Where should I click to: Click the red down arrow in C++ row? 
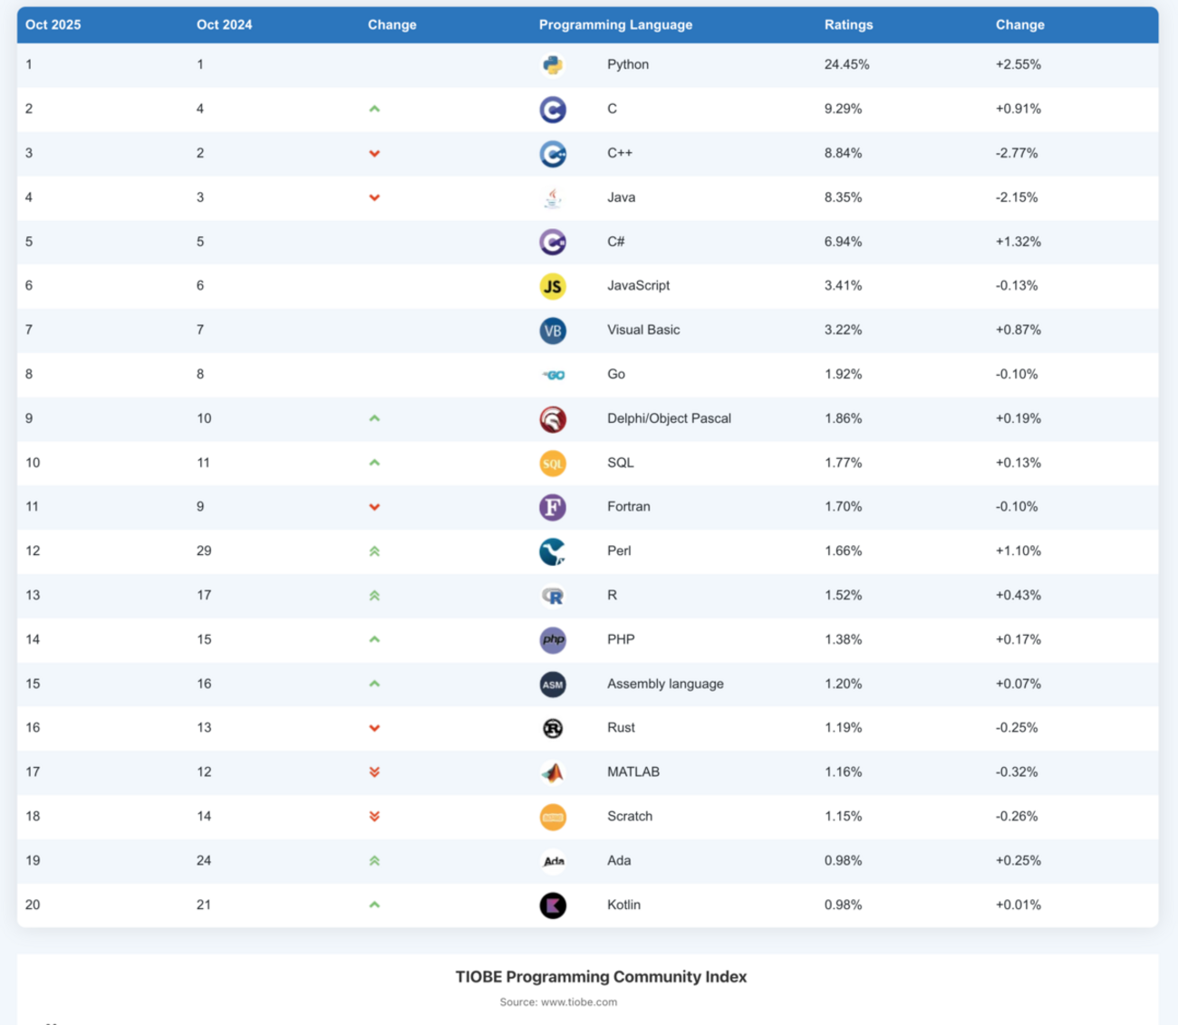tap(374, 154)
